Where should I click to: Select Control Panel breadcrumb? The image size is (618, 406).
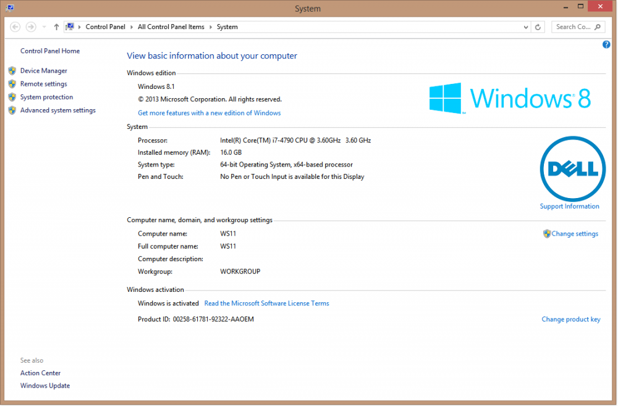pos(105,27)
